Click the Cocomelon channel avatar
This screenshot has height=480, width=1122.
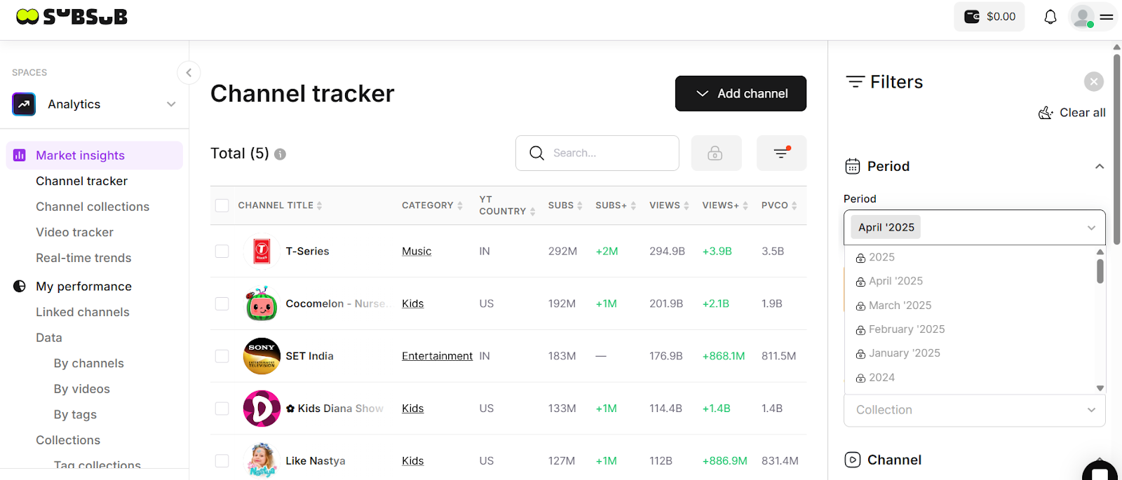(x=262, y=303)
